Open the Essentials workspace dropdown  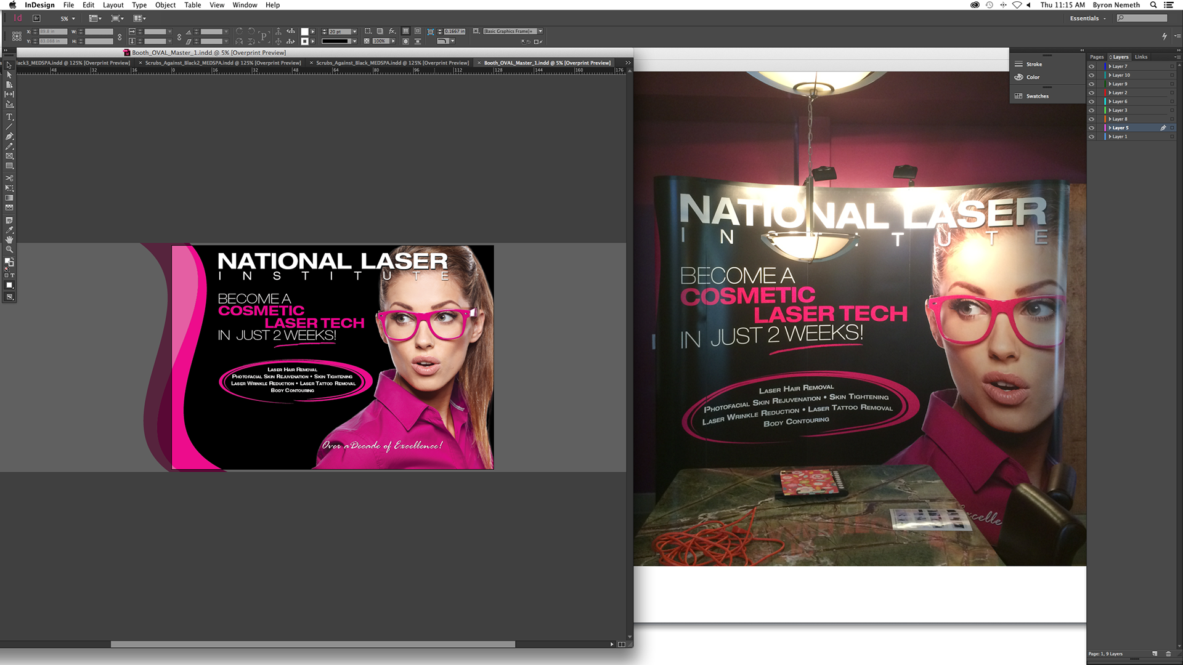tap(1087, 18)
